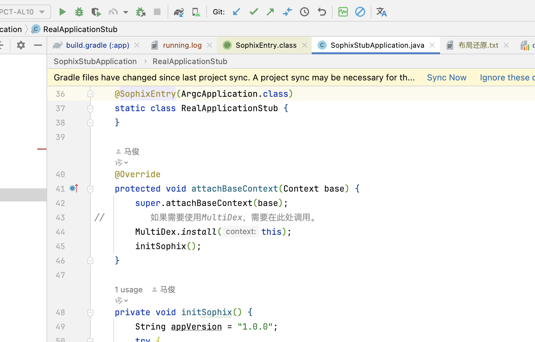Run app with coverage icon

click(x=96, y=12)
